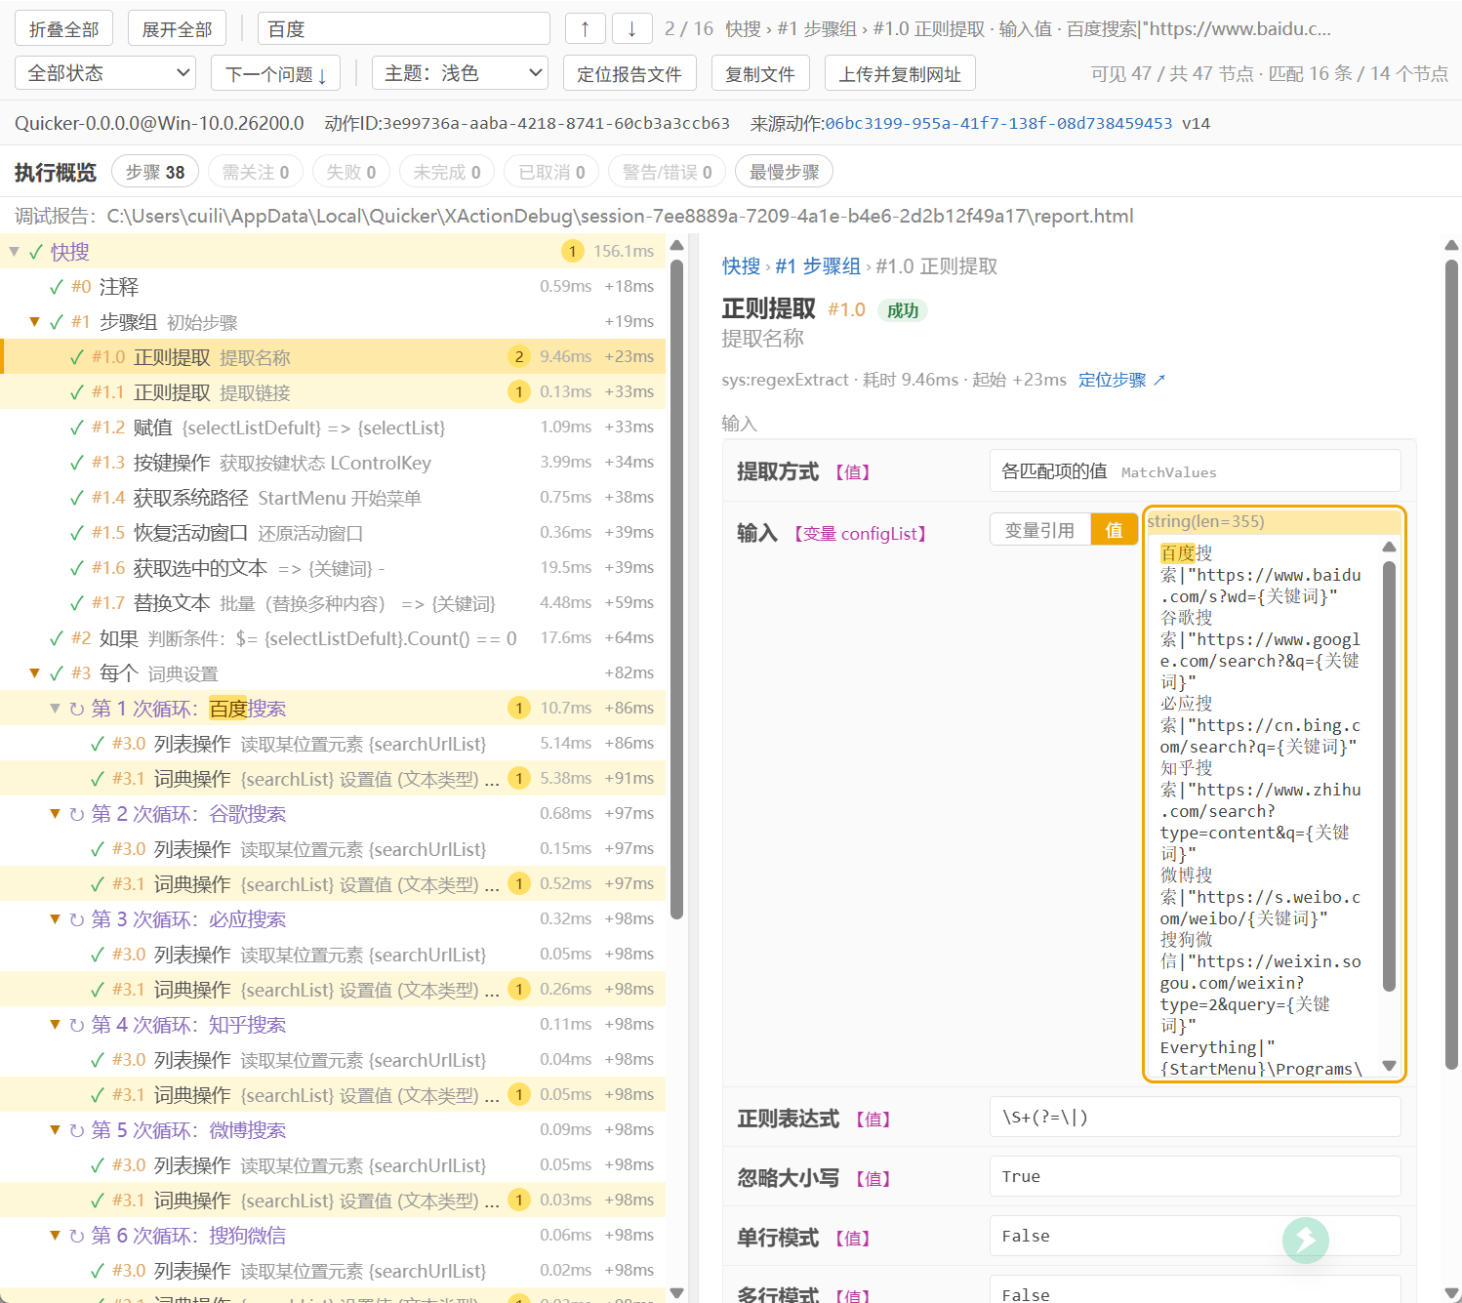This screenshot has width=1462, height=1303.
Task: Click the badge showing 2 on #1.0 正则提取
Action: coord(519,357)
